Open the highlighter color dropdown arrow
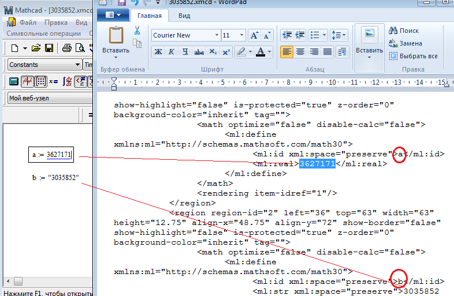 coord(250,52)
